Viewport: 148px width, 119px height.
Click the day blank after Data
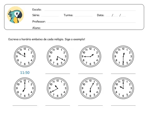(x=108, y=16)
